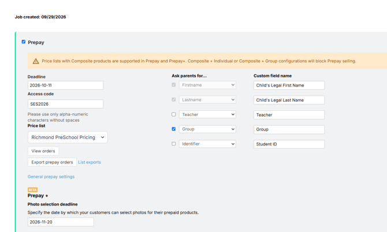This screenshot has height=232, width=387.
Task: Open the Firstname dropdown
Action: tap(207, 85)
